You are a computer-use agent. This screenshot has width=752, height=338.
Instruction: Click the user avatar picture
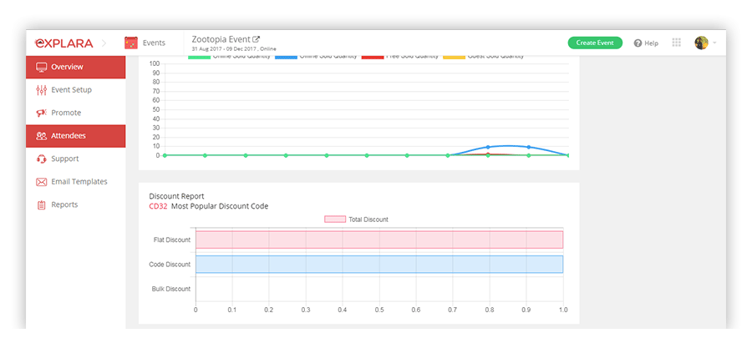point(701,43)
